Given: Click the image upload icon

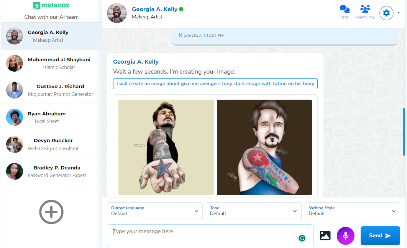Looking at the screenshot, I should point(325,235).
